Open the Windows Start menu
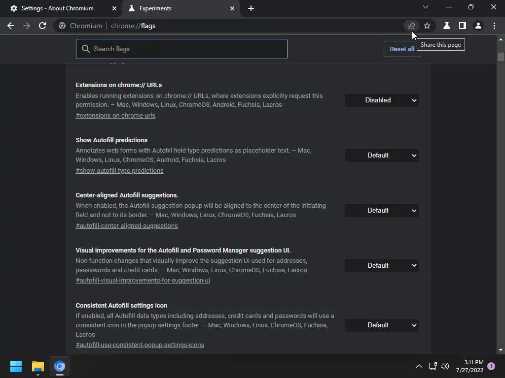The height and width of the screenshot is (378, 505). pos(16,366)
